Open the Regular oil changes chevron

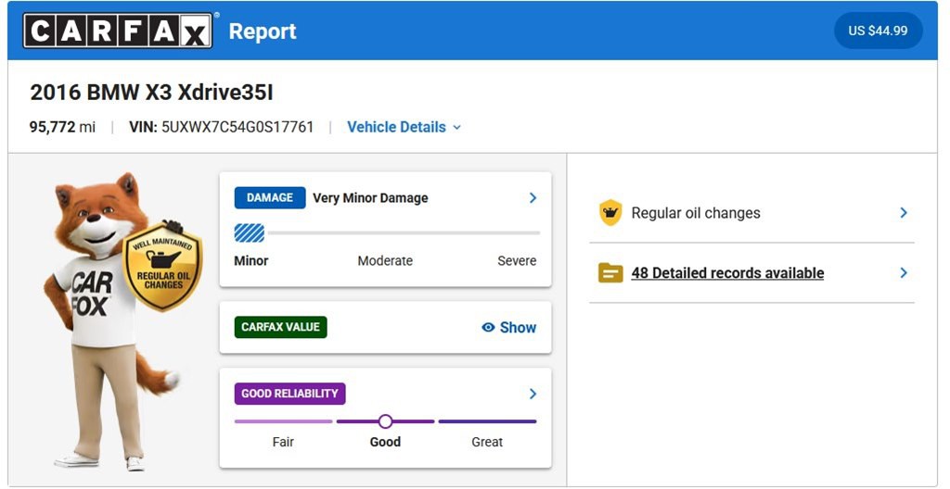point(904,213)
